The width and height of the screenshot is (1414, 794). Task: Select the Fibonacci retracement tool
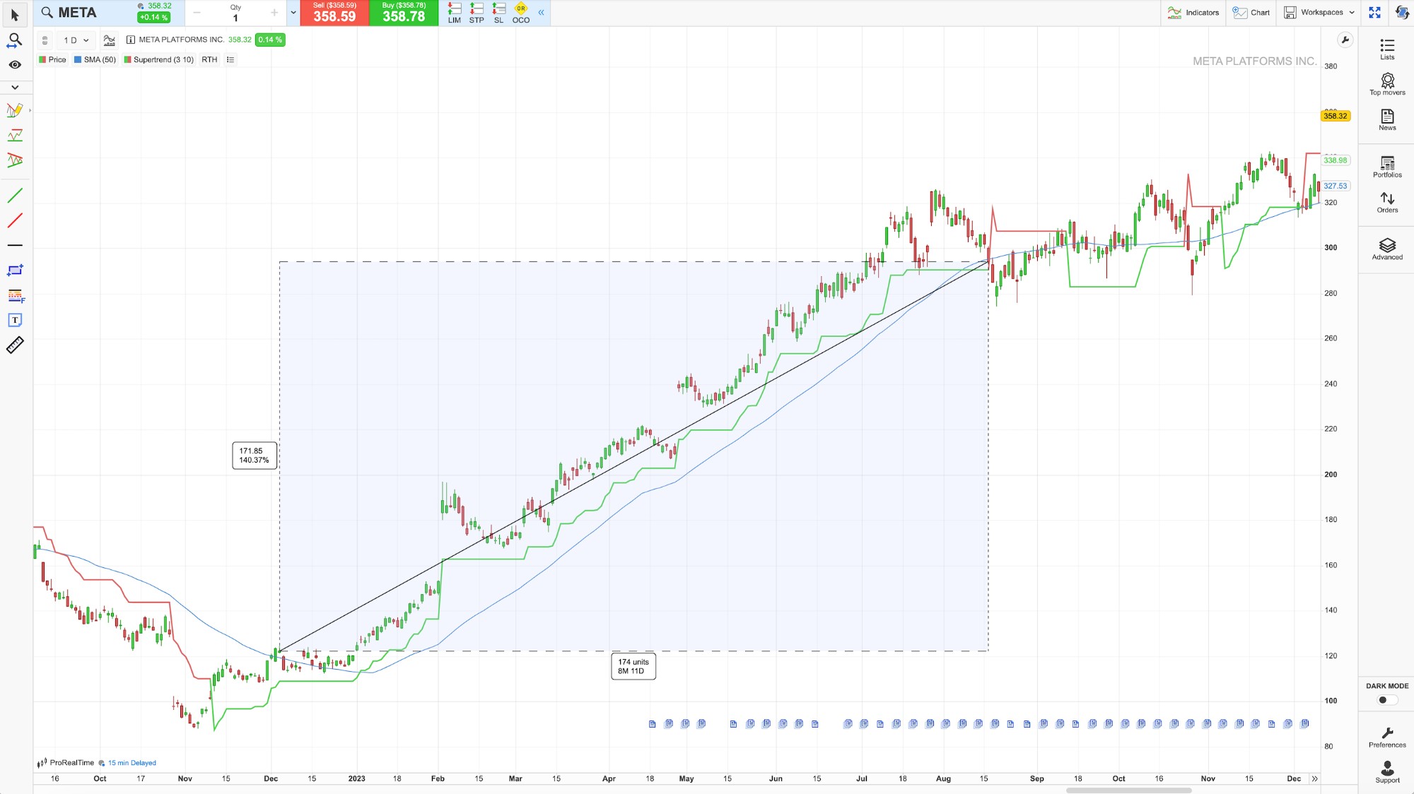coord(16,295)
